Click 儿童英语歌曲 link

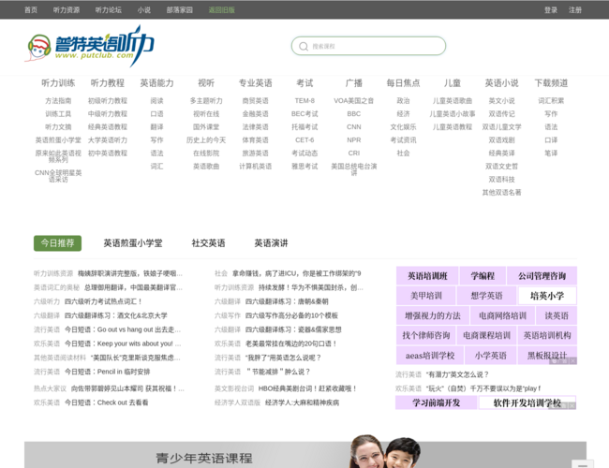click(453, 101)
